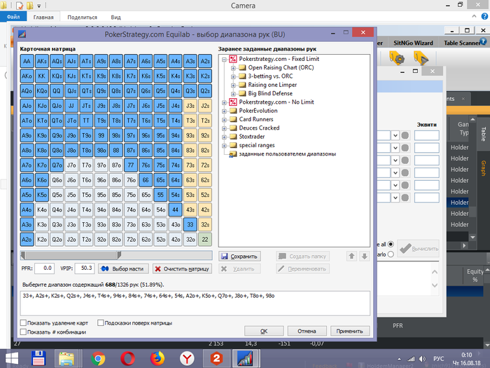Click Deuces Cracked folder icon
Image resolution: width=490 pixels, height=368 pixels.
233,128
